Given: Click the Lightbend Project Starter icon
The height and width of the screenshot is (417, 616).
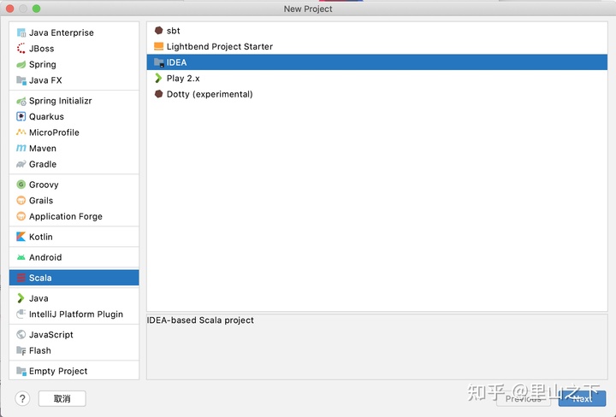Looking at the screenshot, I should tap(159, 46).
